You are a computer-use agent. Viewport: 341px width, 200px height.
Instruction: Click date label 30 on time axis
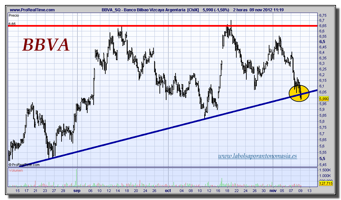263,191
